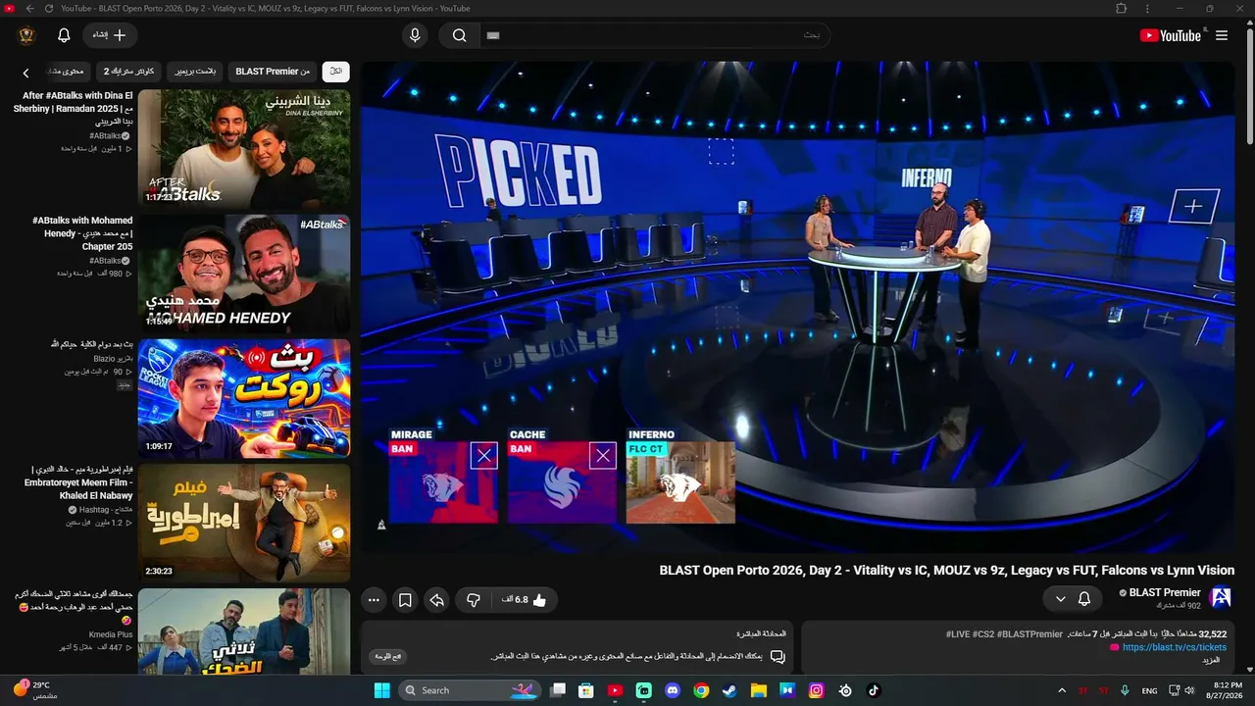Reload the page with refresh icon
Image resolution: width=1255 pixels, height=706 pixels.
point(48,8)
